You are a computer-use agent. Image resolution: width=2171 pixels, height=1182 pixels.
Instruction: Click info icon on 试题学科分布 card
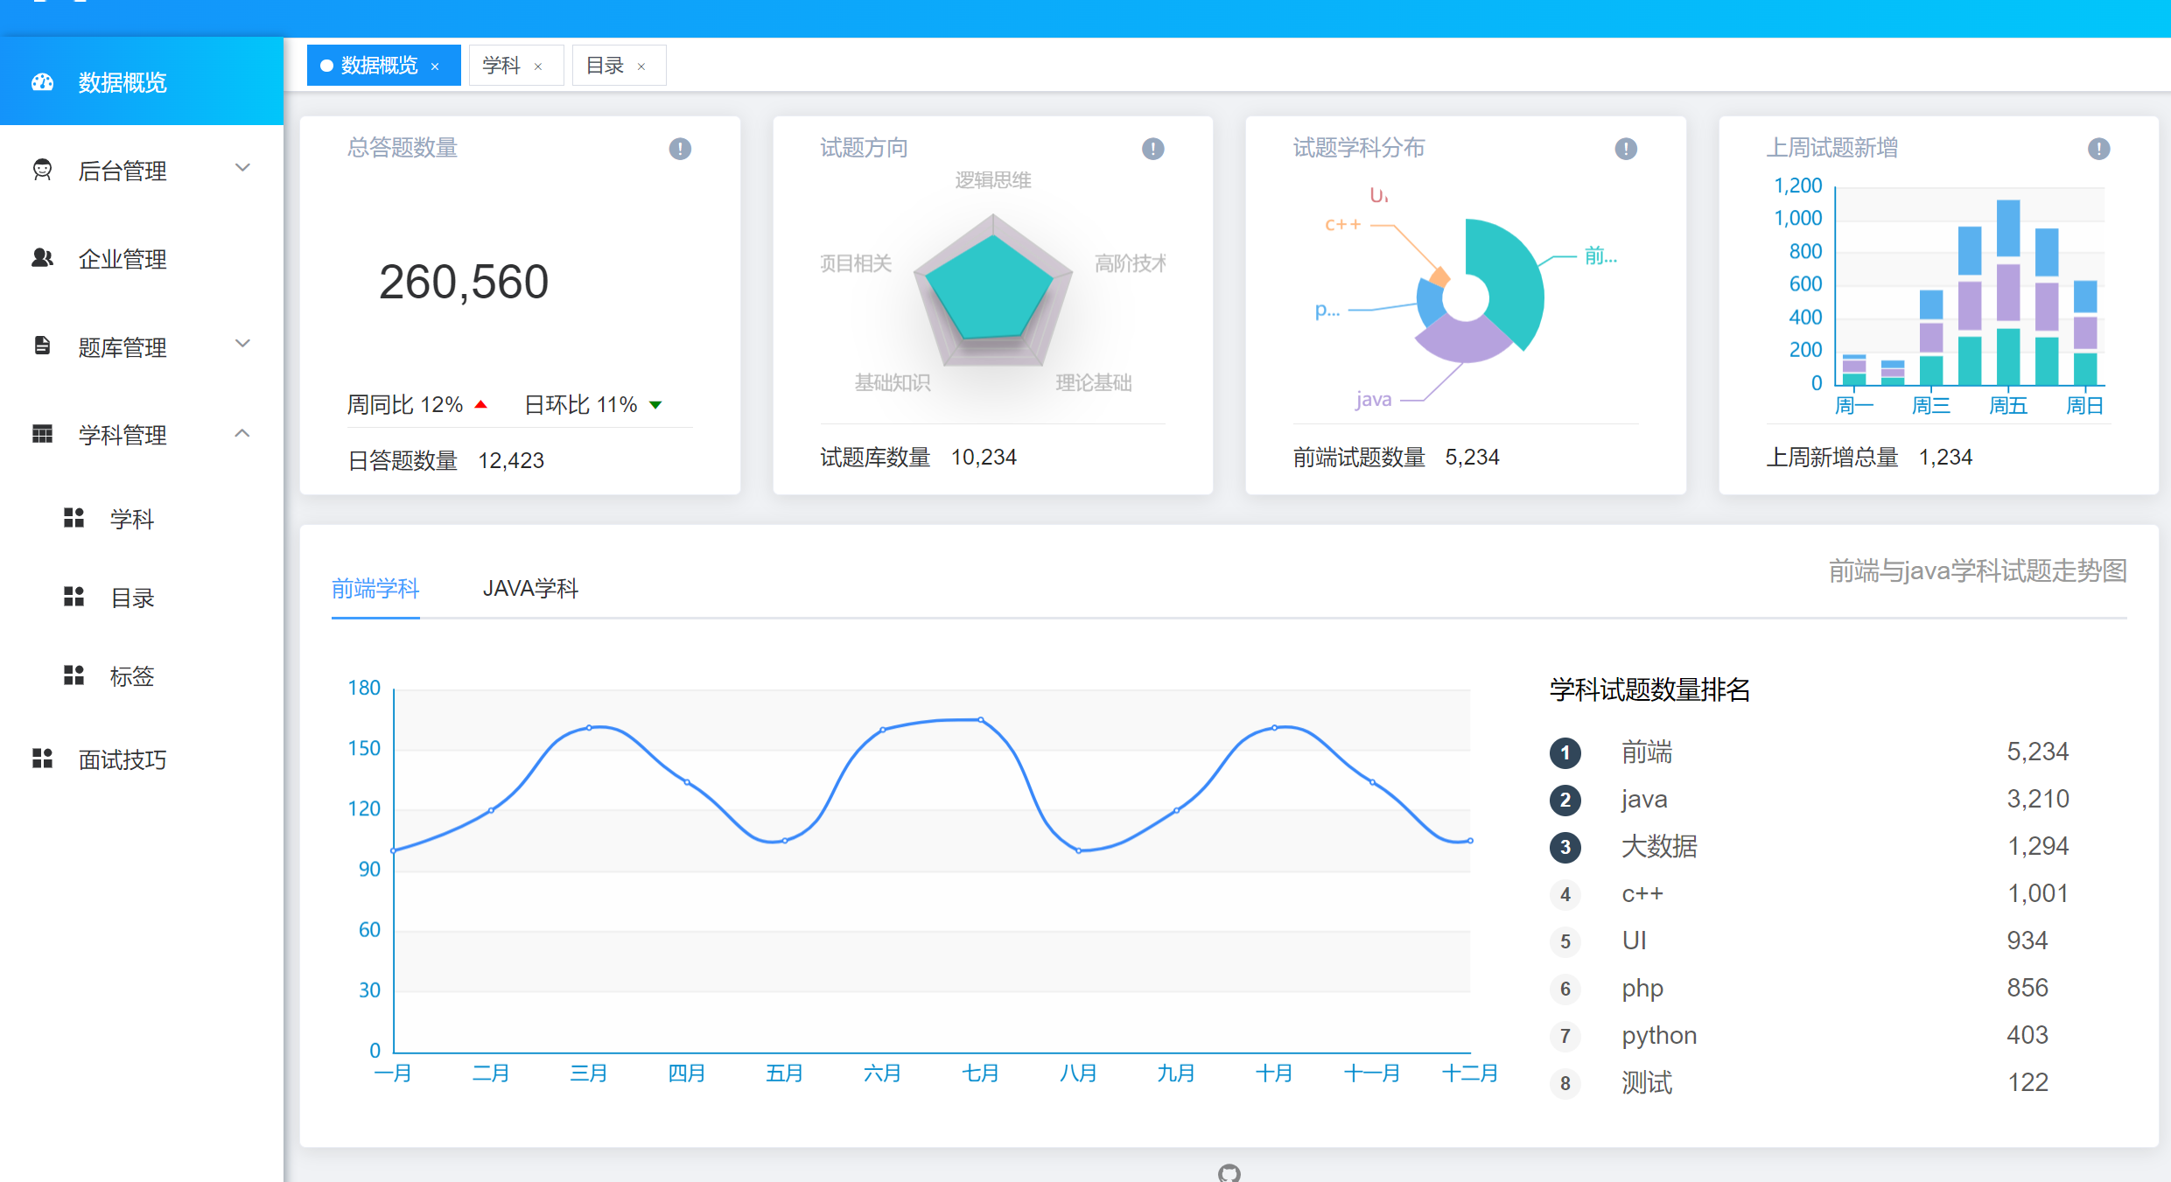(1626, 149)
